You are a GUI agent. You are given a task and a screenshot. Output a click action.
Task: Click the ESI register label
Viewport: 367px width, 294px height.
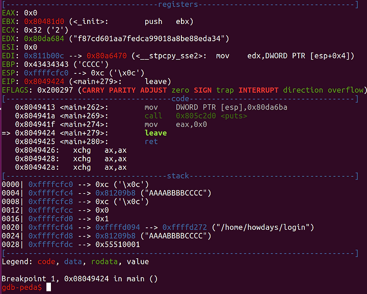tap(9, 47)
